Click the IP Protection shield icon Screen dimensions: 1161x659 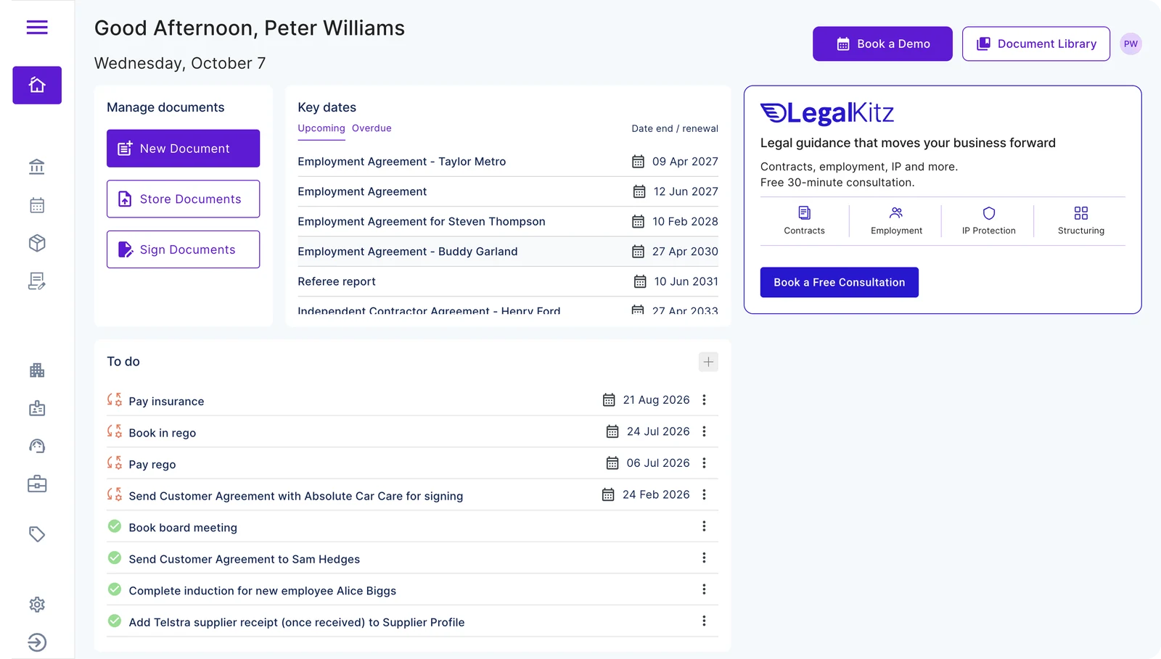[988, 213]
